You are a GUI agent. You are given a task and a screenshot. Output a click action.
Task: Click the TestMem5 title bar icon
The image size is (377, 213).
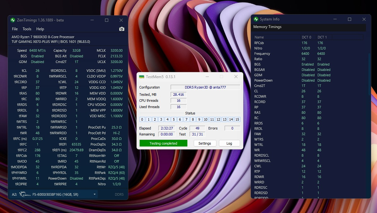pos(142,77)
